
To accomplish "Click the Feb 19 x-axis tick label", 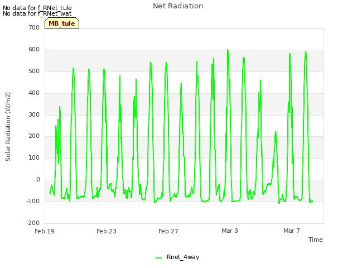I will (45, 231).
